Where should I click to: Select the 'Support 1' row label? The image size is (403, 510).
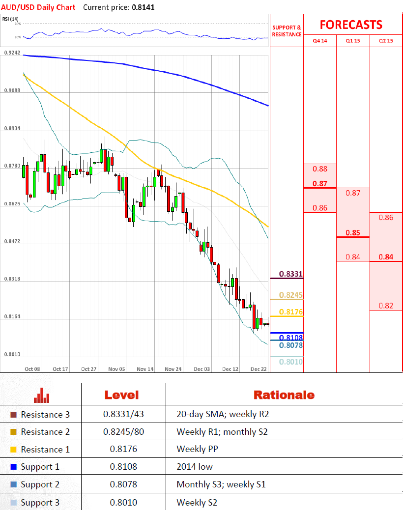[x=40, y=467]
